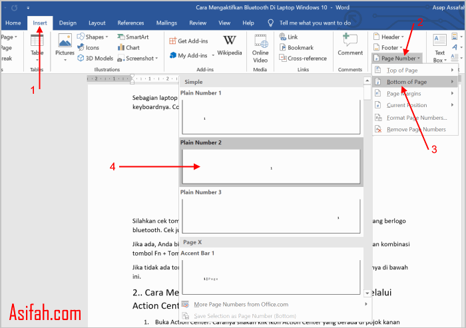Image resolution: width=466 pixels, height=328 pixels.
Task: Insert a Link
Action: click(x=288, y=37)
